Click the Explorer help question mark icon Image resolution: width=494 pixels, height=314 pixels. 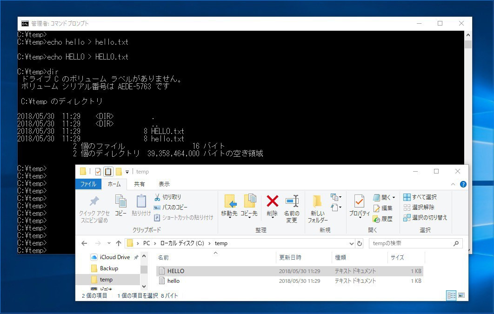[463, 184]
